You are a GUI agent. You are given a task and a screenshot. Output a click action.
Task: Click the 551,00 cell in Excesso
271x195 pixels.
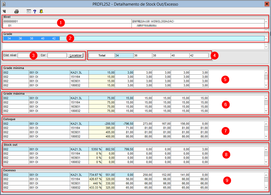(x=108, y=175)
